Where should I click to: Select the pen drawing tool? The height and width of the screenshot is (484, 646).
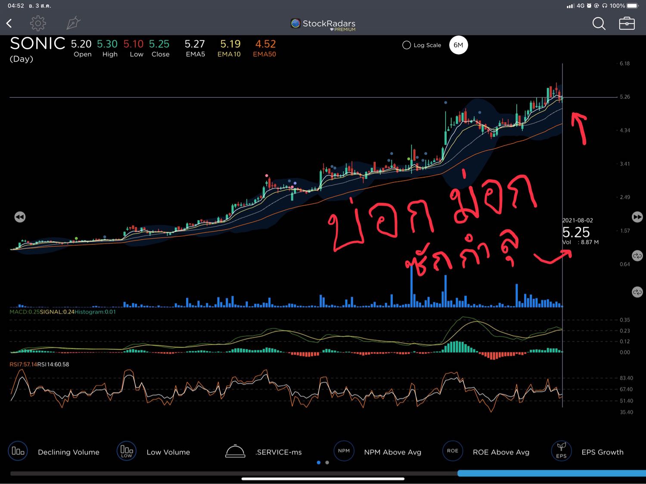click(73, 23)
